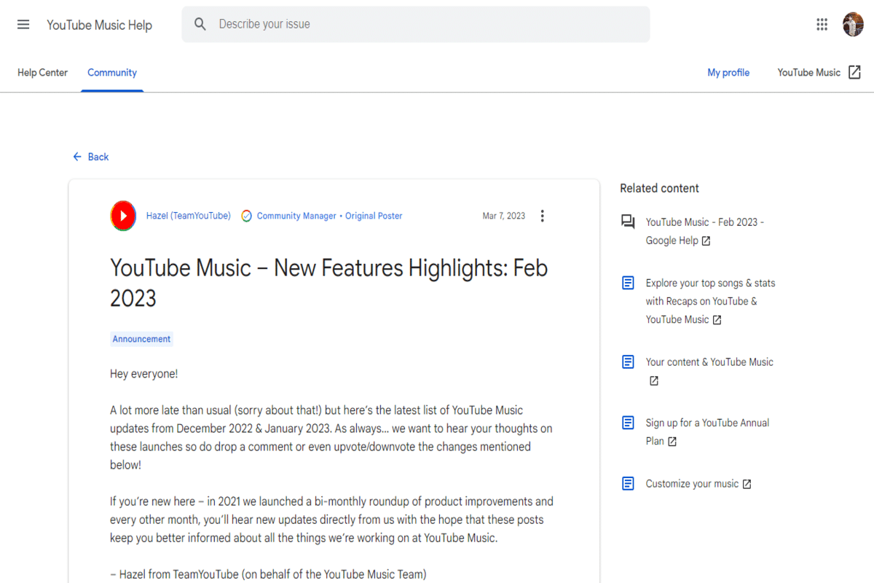Open the post's three-dot options menu

[542, 216]
